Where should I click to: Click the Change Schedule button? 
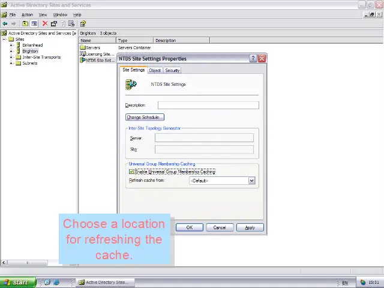pyautogui.click(x=145, y=118)
